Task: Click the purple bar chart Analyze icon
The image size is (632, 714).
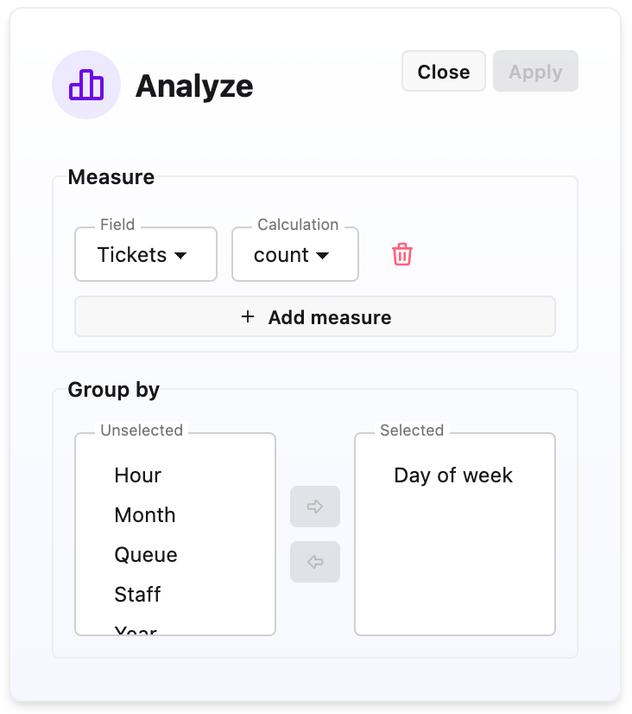Action: [86, 85]
